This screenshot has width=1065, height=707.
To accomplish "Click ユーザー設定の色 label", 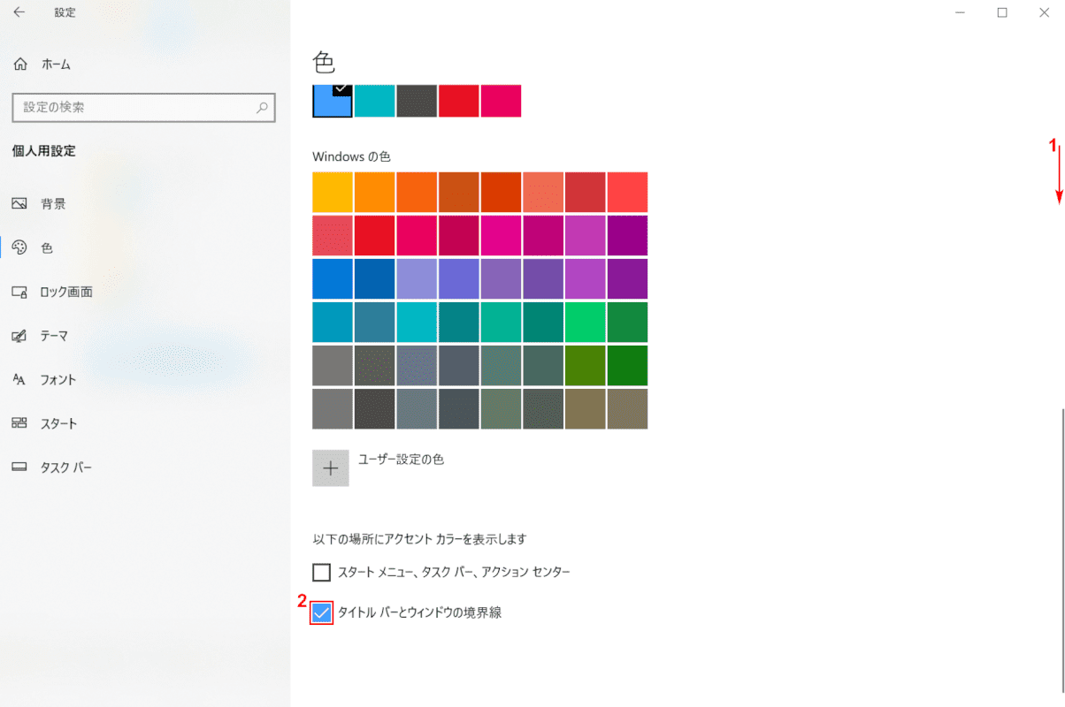I will point(401,460).
